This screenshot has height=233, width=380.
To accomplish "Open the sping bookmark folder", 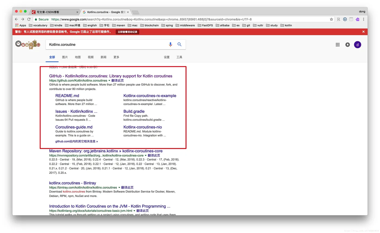I will pos(167,25).
